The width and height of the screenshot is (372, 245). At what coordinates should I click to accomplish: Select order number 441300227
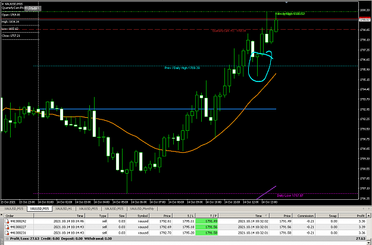[18, 227]
